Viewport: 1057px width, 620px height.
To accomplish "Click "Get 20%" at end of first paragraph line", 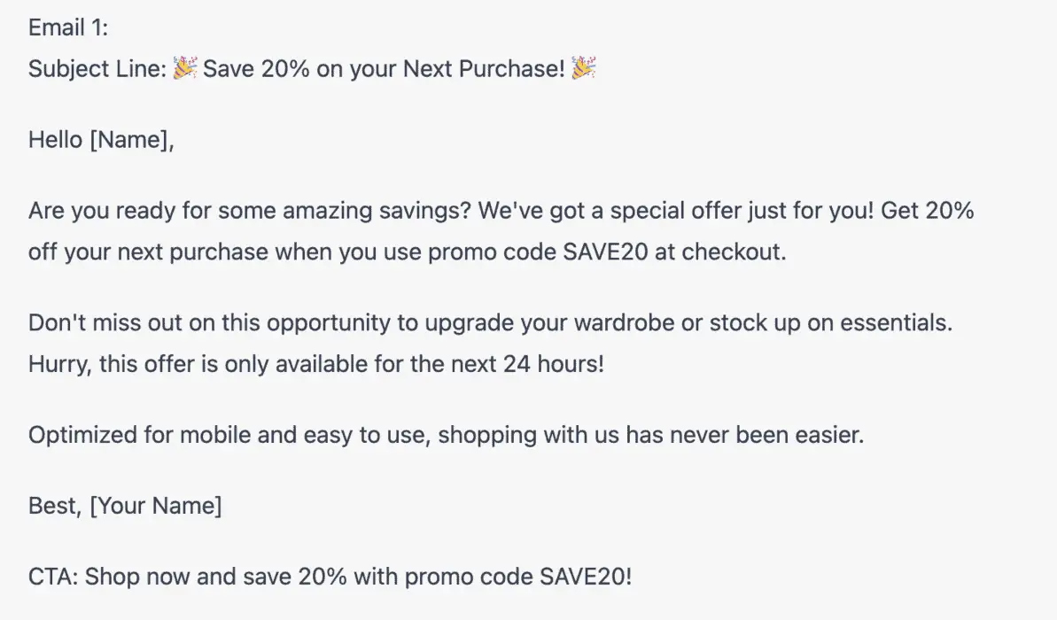I will (927, 211).
